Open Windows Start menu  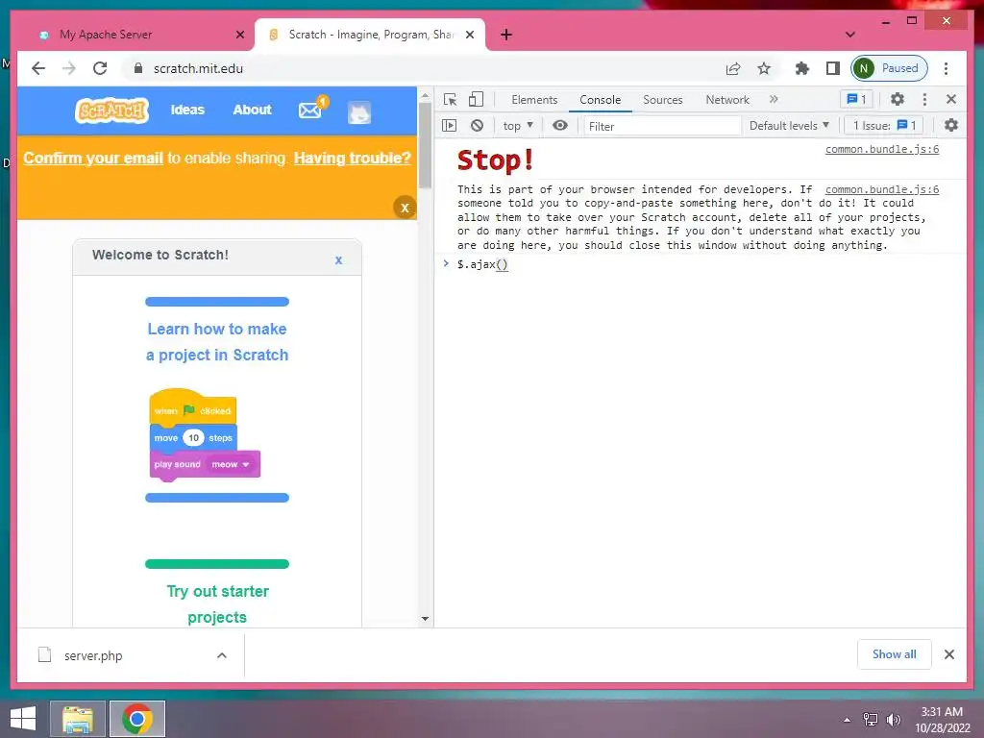(x=23, y=719)
